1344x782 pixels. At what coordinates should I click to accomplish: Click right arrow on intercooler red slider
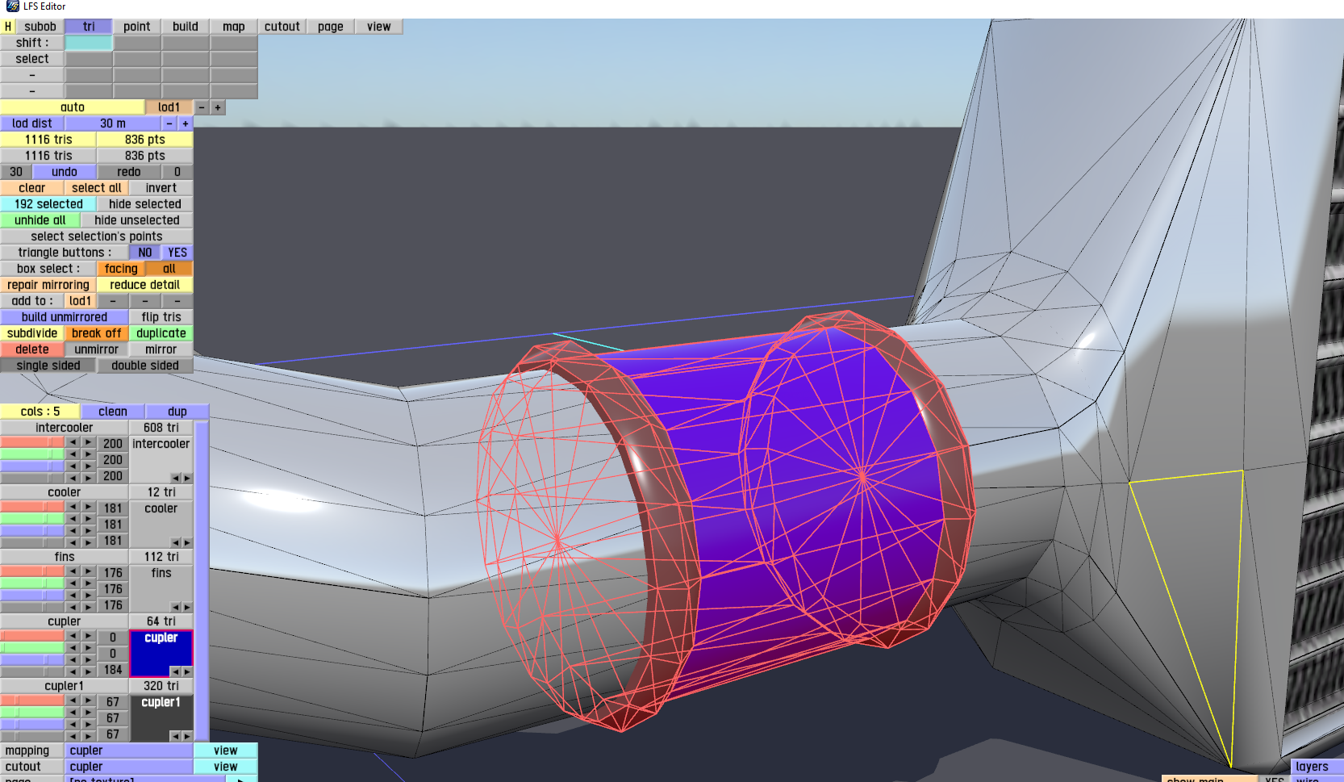coord(88,442)
